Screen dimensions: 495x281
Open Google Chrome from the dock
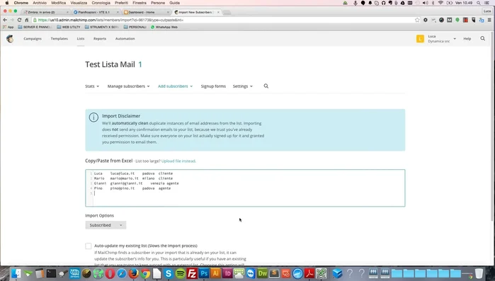[145, 273]
